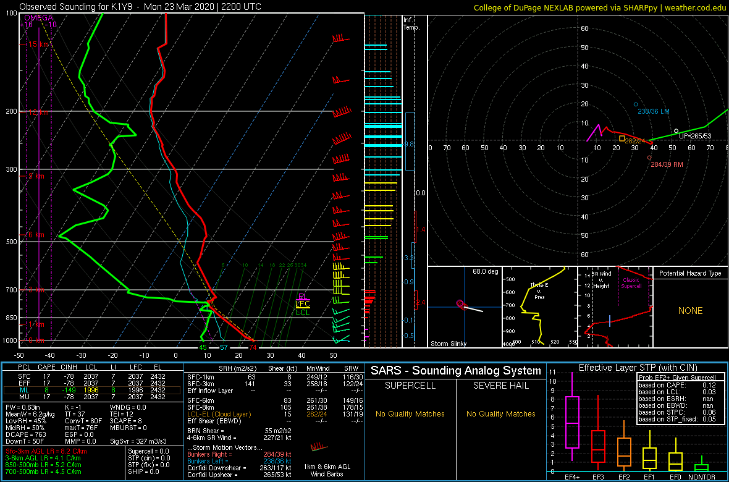729x482 pixels.
Task: Select the highlighted ML parcel row
Action: [93, 391]
